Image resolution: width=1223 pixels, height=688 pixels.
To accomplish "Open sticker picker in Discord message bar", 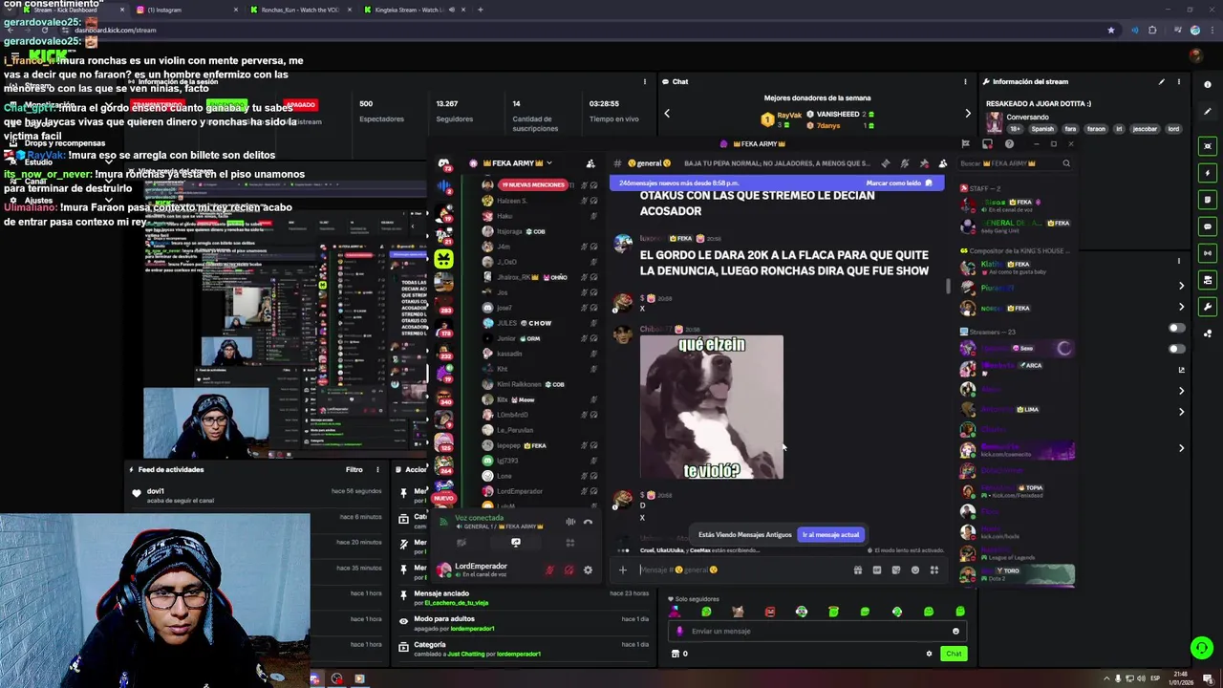I will click(x=895, y=570).
